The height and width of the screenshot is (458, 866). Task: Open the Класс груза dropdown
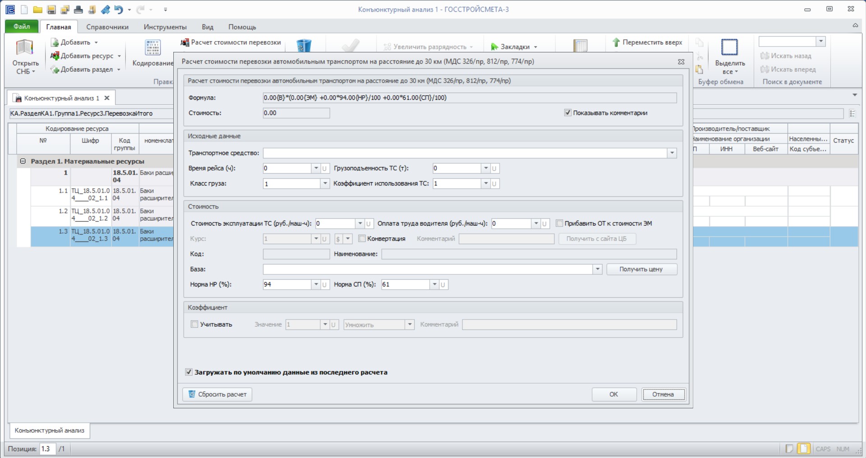(x=325, y=184)
